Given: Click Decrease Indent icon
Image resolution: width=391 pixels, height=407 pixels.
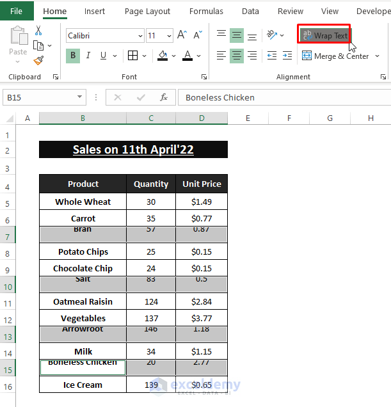Looking at the screenshot, I should [272, 56].
